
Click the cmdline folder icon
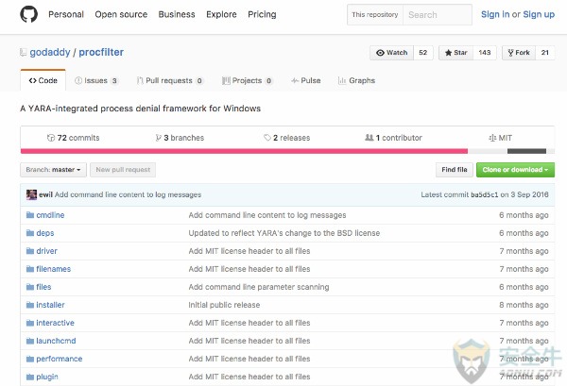(30, 215)
